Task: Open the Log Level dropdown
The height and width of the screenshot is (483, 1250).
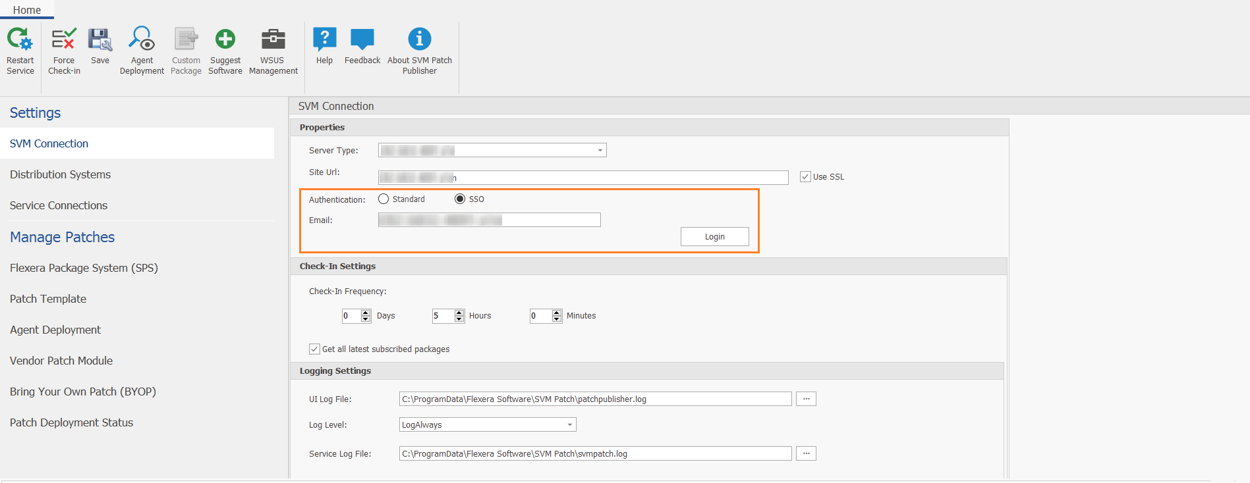Action: (569, 424)
